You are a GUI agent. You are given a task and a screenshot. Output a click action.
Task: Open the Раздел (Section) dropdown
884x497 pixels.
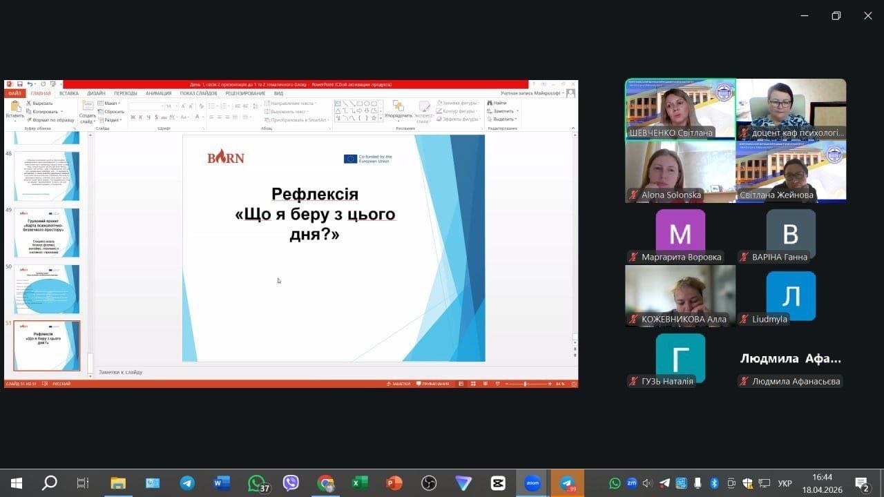(111, 119)
